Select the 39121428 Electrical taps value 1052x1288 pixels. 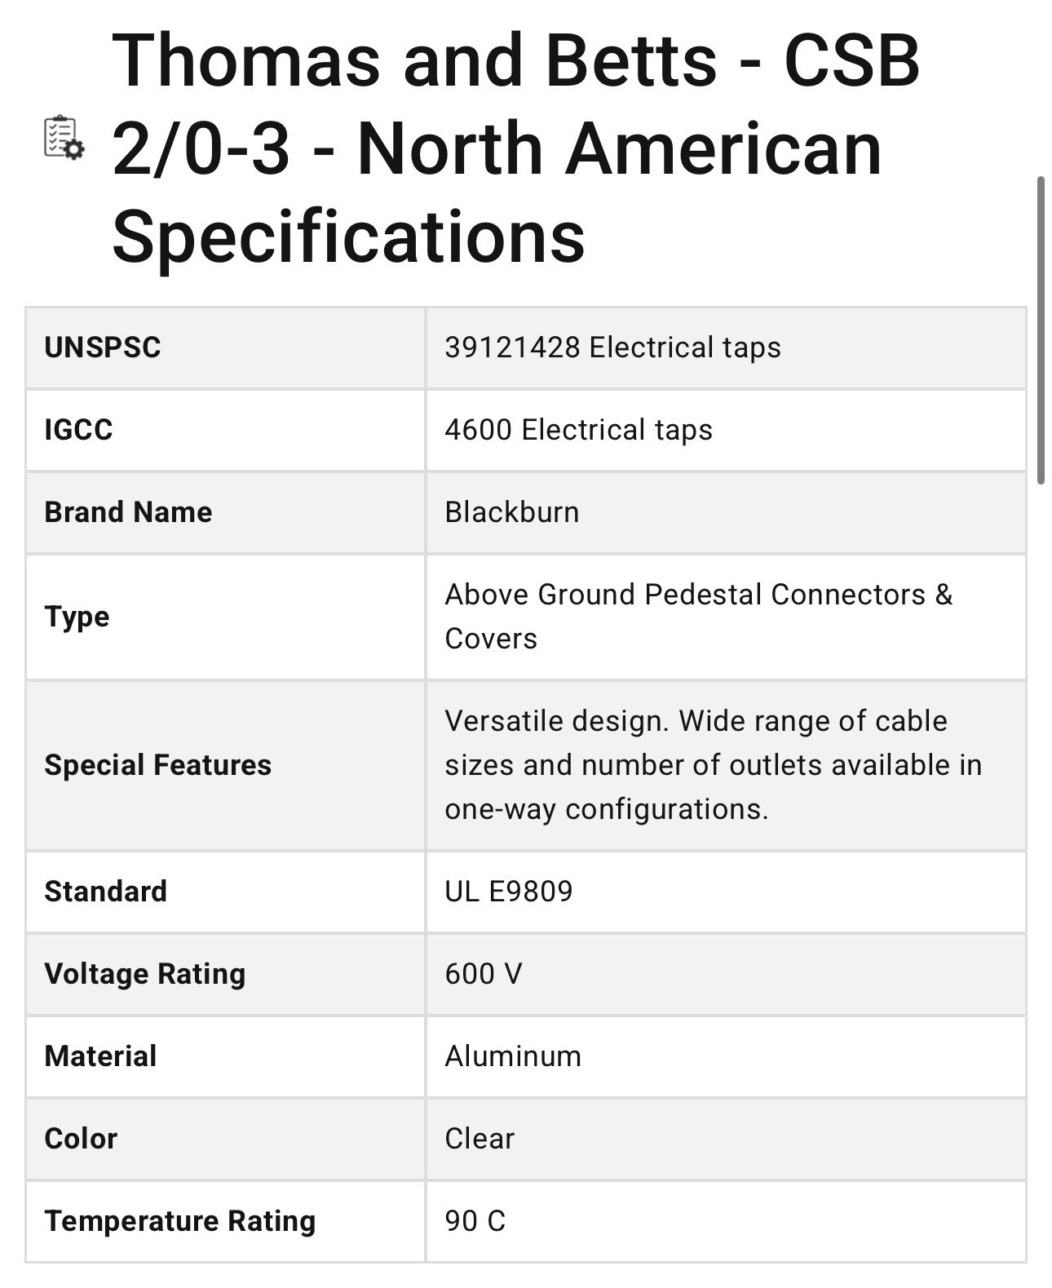(612, 347)
